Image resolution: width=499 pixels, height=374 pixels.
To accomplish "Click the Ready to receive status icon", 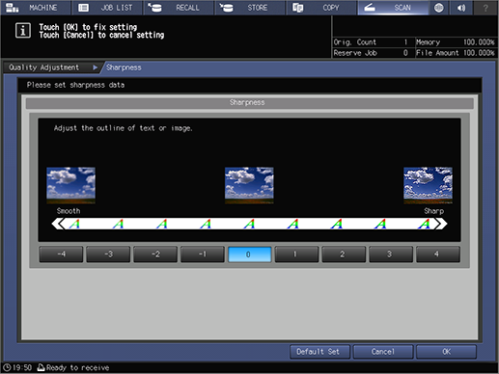I will pos(41,367).
